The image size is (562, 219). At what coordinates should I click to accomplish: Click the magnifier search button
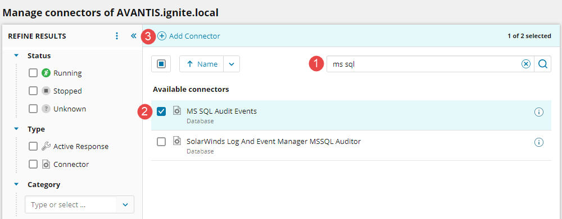(x=543, y=64)
